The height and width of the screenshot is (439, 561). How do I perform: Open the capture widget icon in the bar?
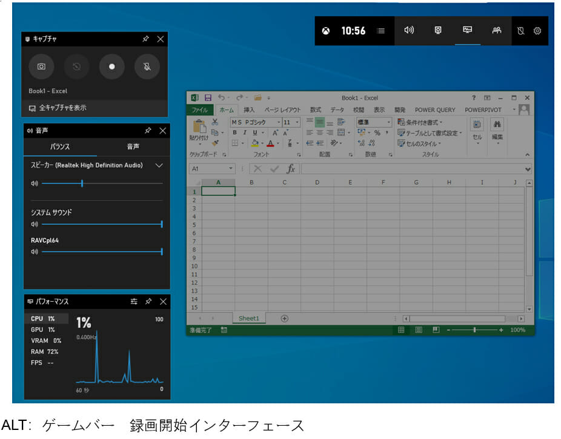click(437, 30)
